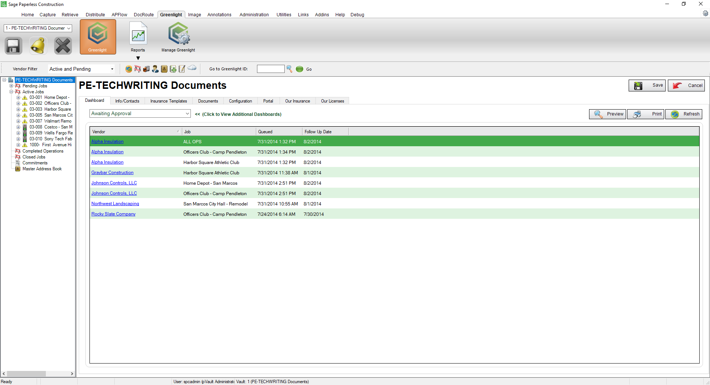Click the globe icon in vendor toolbar
The width and height of the screenshot is (710, 385).
click(x=129, y=69)
